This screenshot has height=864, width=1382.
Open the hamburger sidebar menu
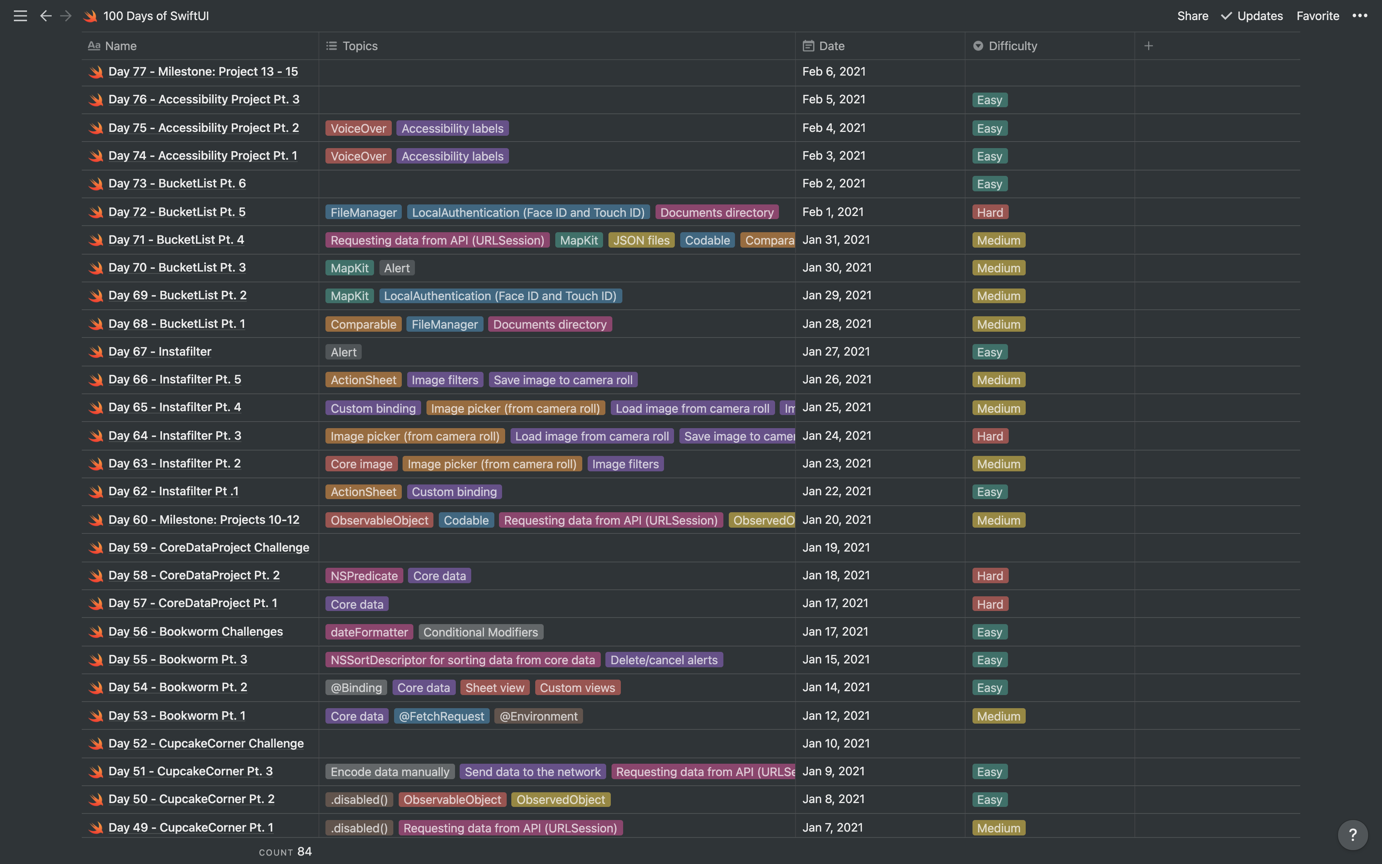coord(20,16)
